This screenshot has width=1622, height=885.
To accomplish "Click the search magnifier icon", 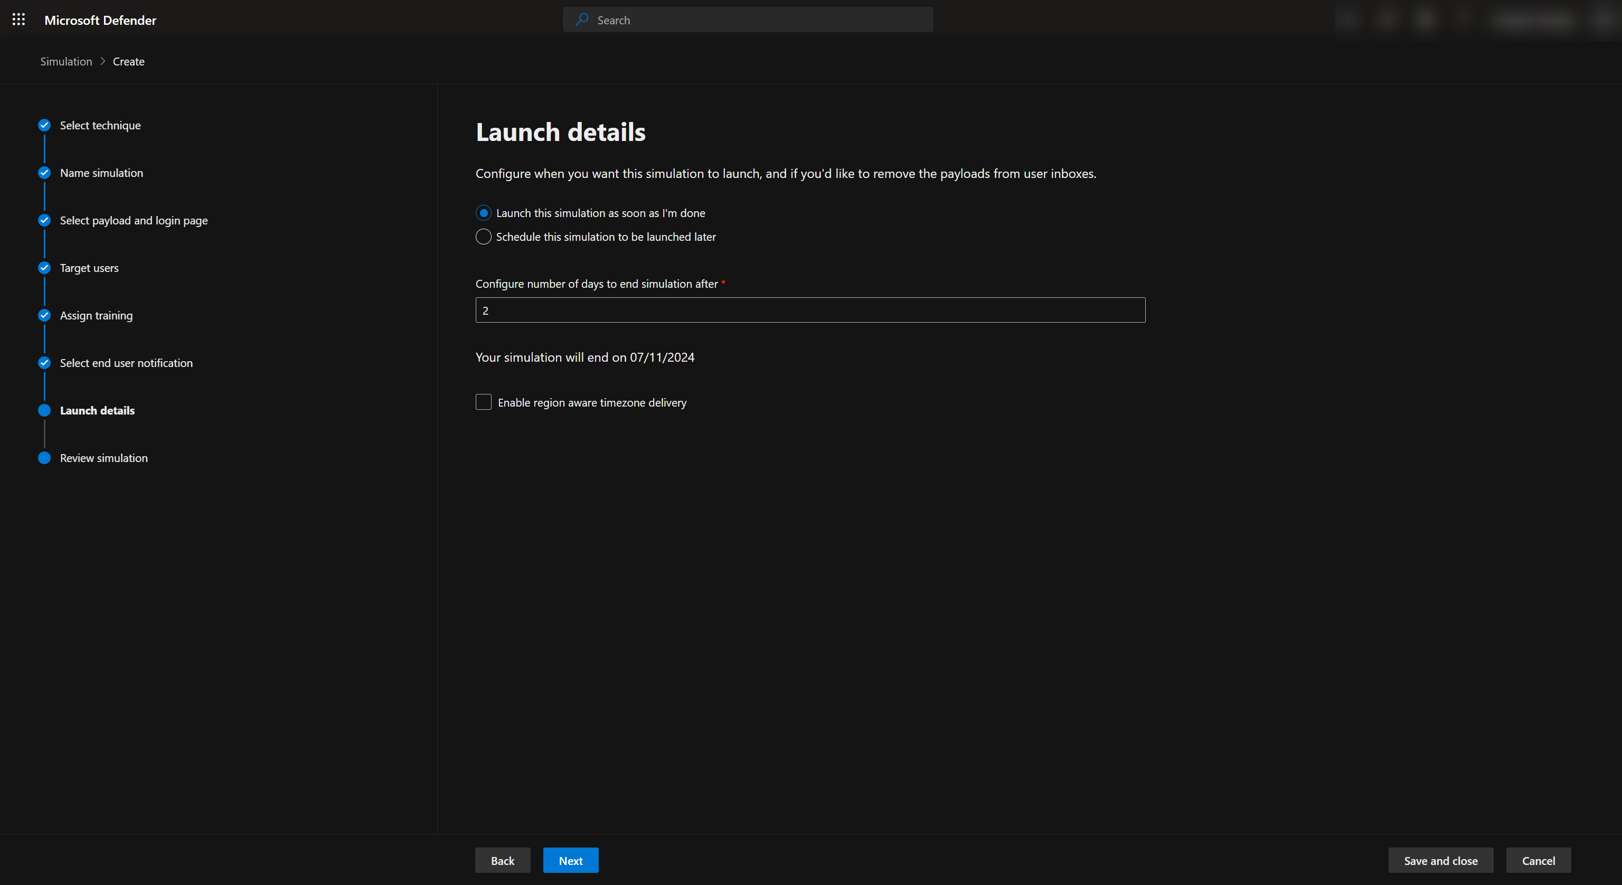I will click(582, 20).
